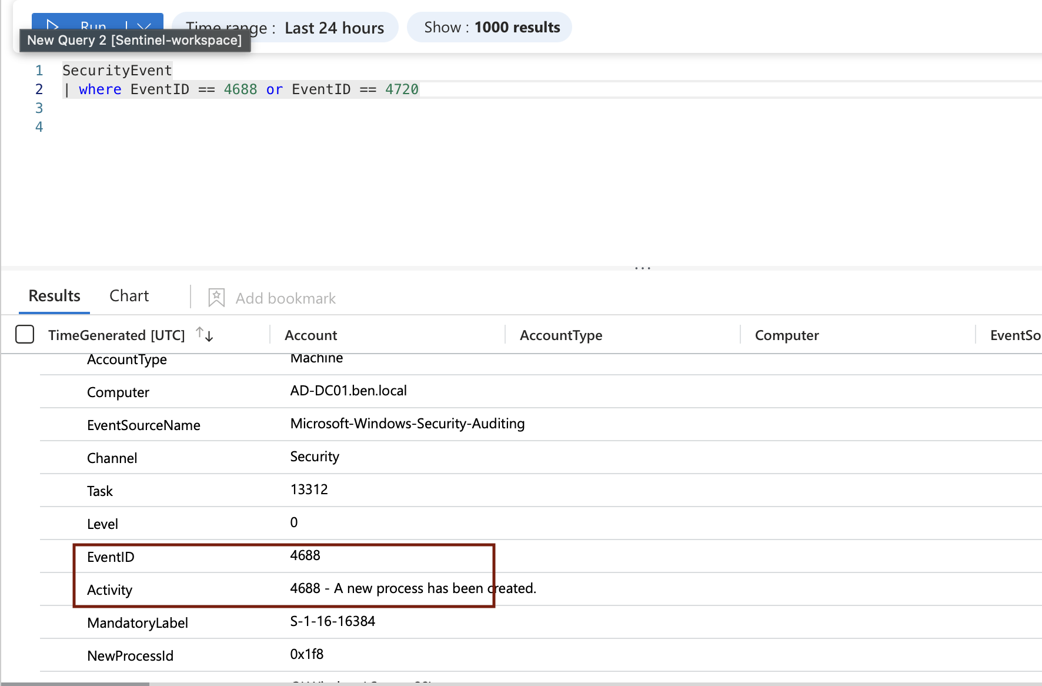
Task: Click the Computer column header
Action: pyautogui.click(x=786, y=335)
